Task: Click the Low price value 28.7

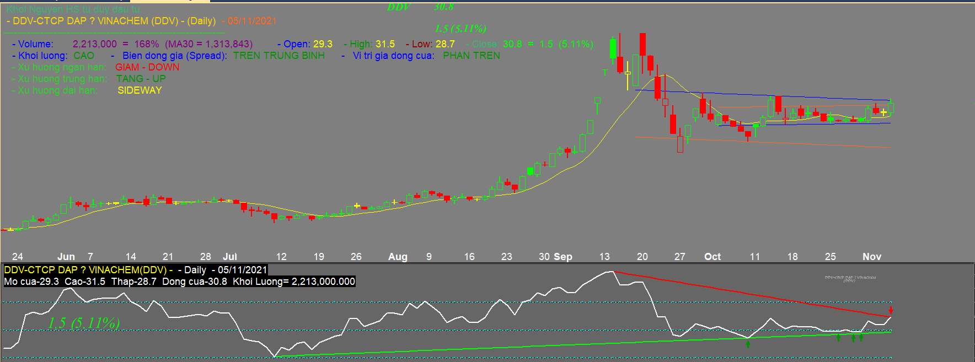Action: pos(445,44)
